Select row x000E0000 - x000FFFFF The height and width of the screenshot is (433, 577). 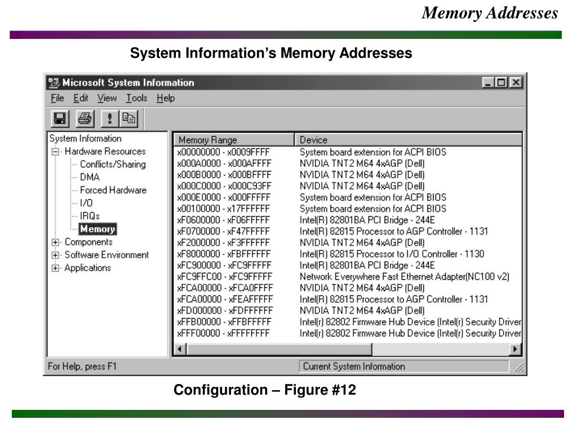pos(348,197)
